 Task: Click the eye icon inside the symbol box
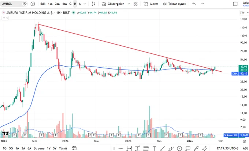[25, 4]
